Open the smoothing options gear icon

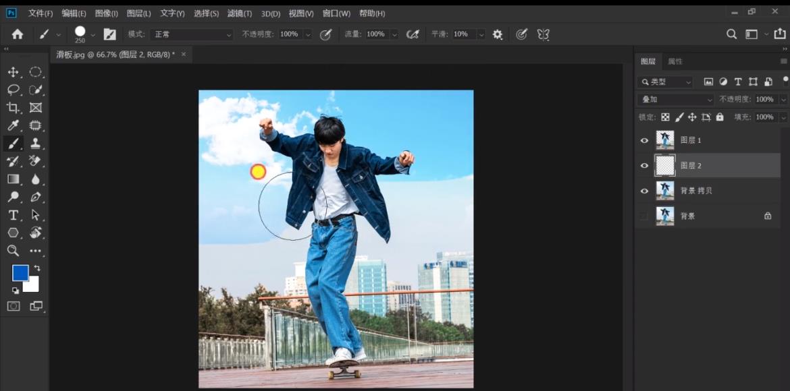(x=498, y=34)
